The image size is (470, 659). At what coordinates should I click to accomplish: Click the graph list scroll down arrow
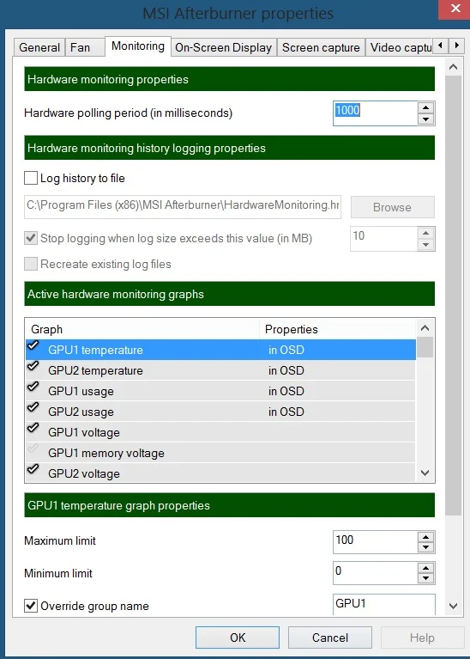425,473
